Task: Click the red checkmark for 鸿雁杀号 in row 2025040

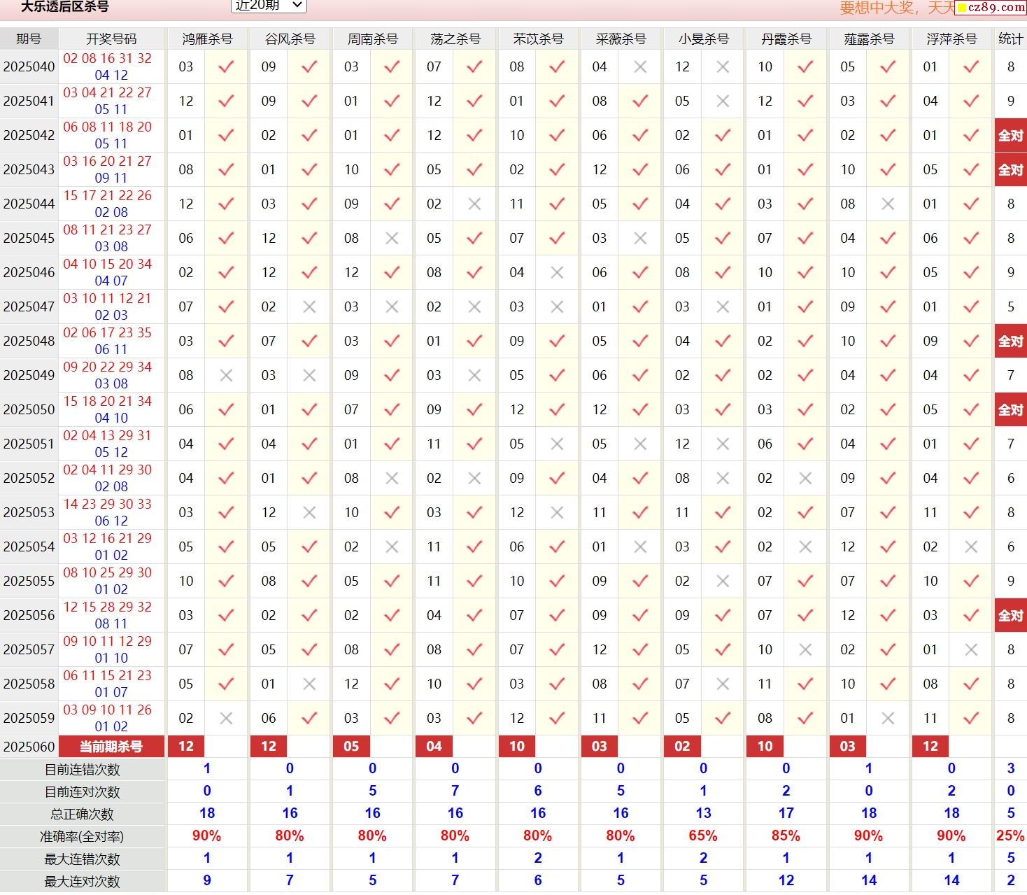Action: pos(226,67)
